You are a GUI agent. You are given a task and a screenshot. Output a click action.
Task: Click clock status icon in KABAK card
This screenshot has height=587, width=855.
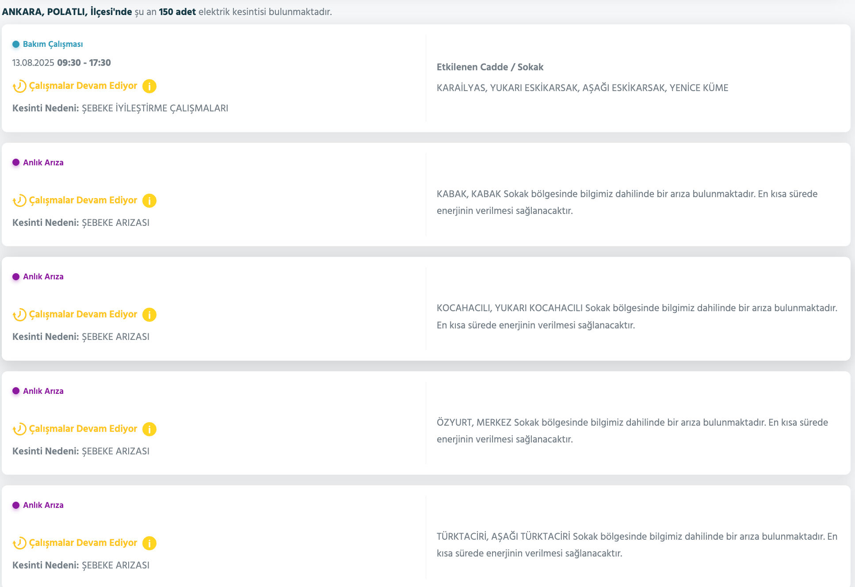19,201
